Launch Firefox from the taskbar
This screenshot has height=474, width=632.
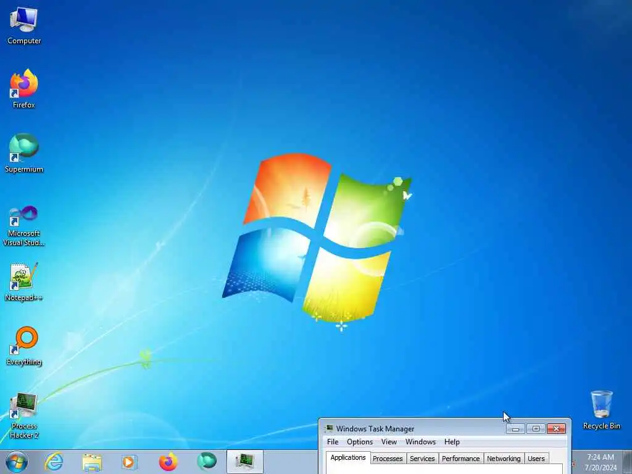168,462
